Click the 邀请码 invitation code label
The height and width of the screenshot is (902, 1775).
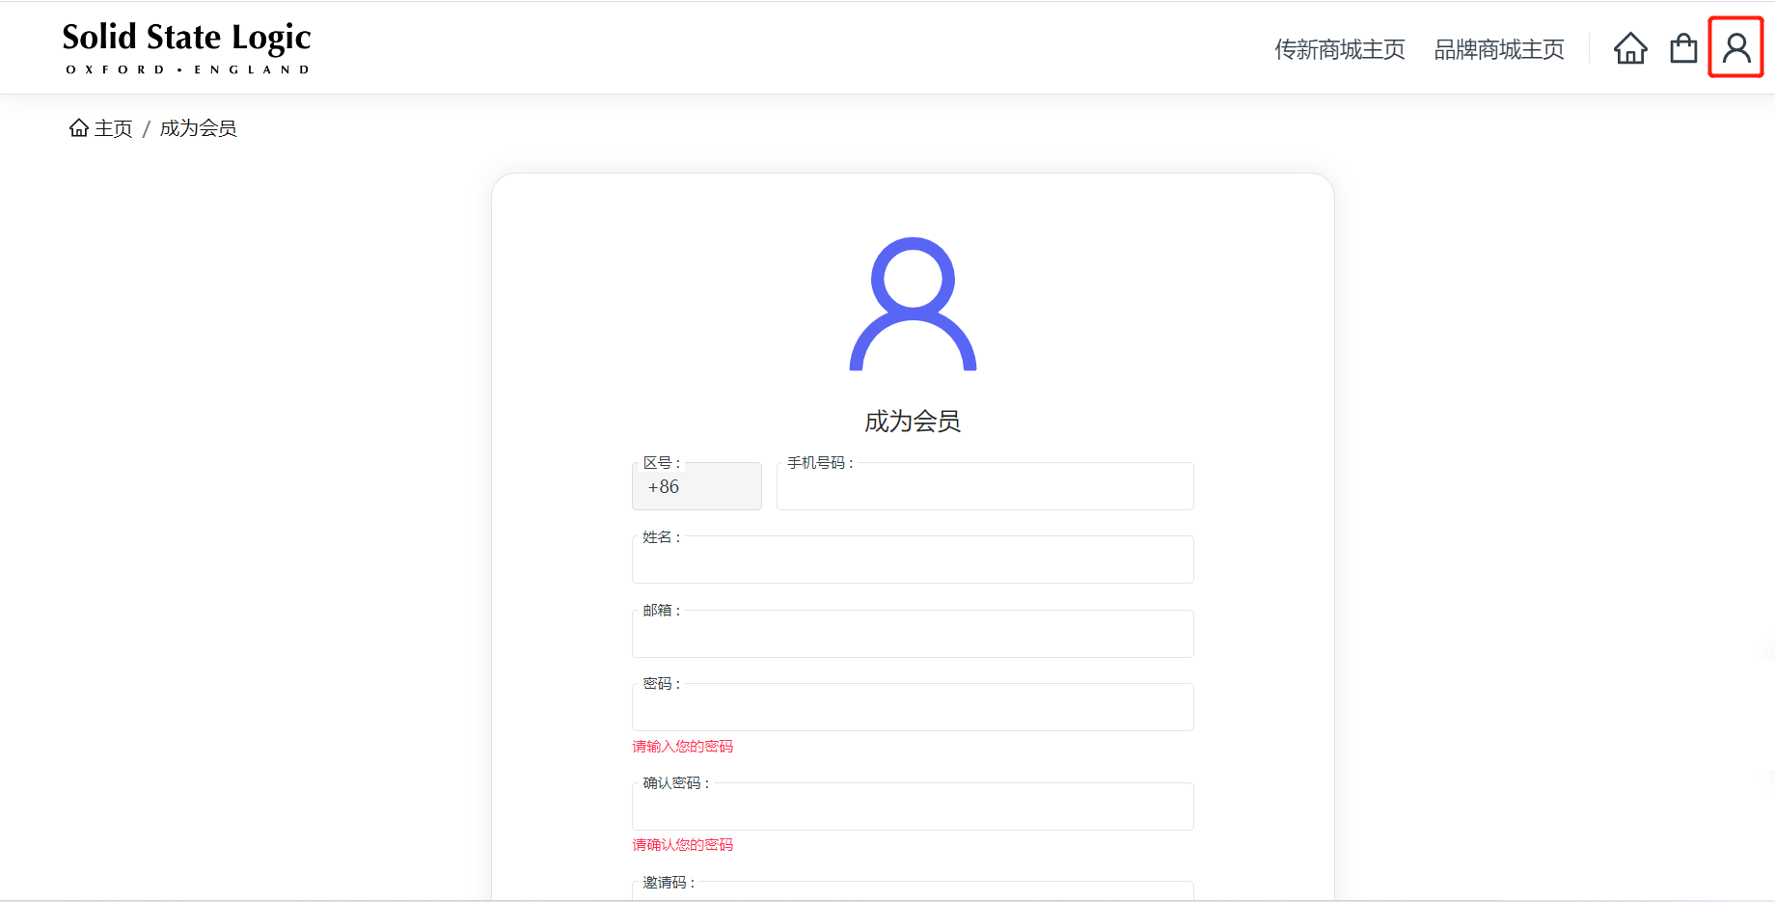(668, 883)
